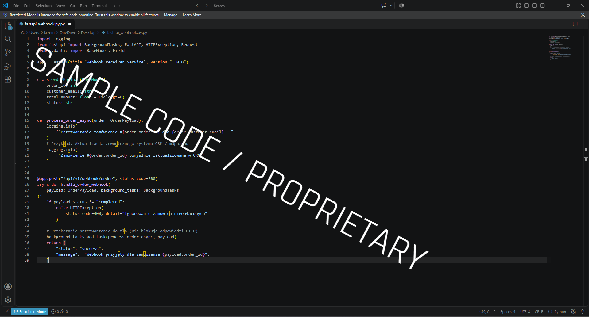The width and height of the screenshot is (589, 317).
Task: Click in the Search command center field
Action: coord(295,6)
